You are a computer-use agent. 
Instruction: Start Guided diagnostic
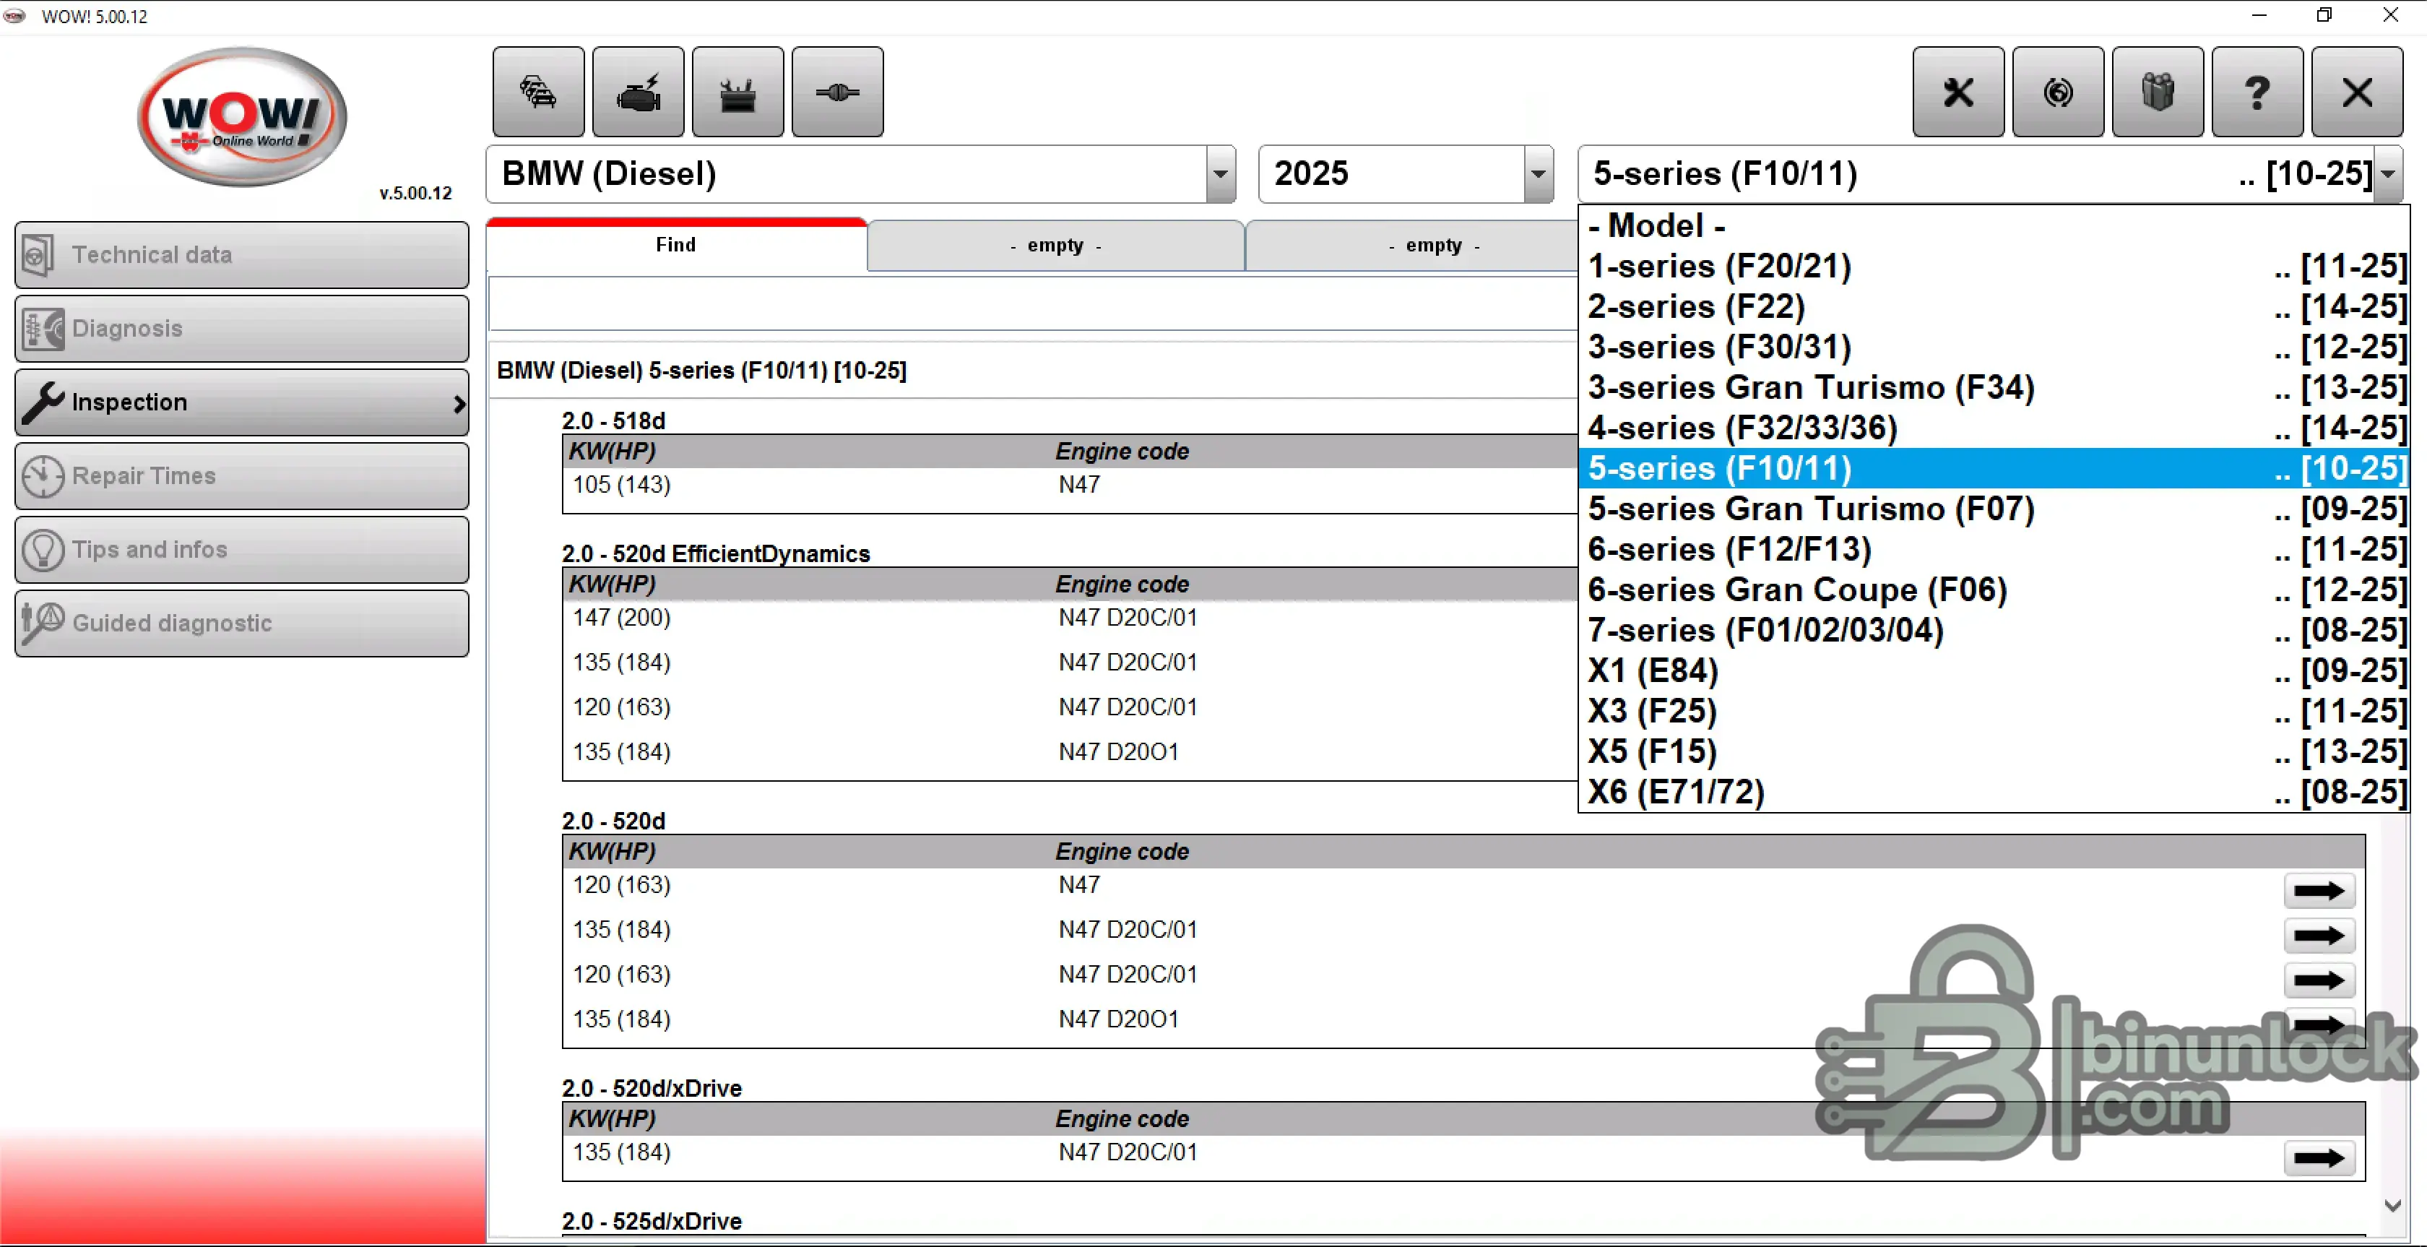click(x=242, y=623)
